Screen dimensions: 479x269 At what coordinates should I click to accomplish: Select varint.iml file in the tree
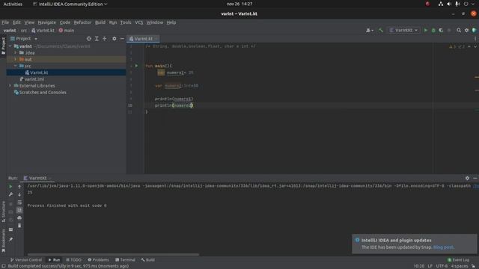(34, 79)
